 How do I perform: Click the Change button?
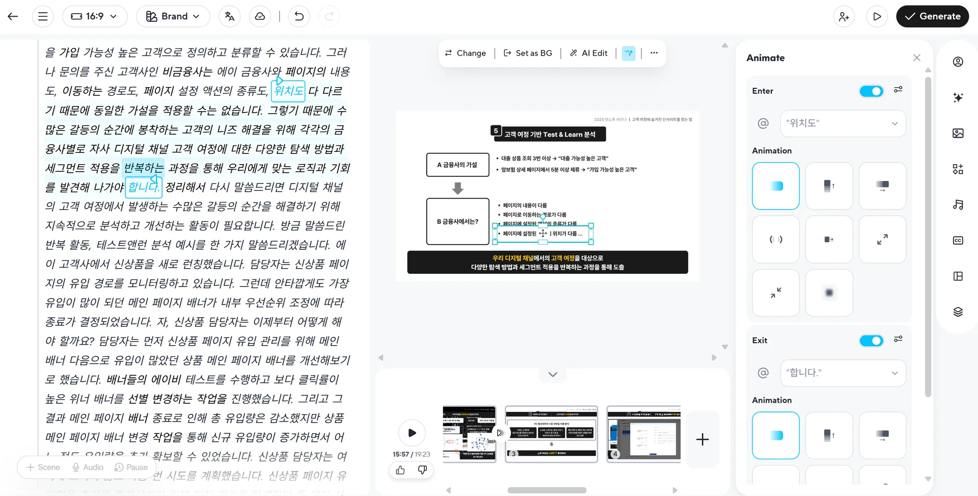coord(466,53)
